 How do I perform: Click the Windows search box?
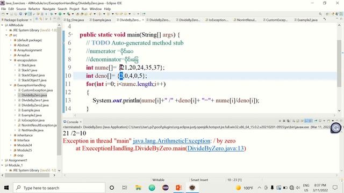59,188
